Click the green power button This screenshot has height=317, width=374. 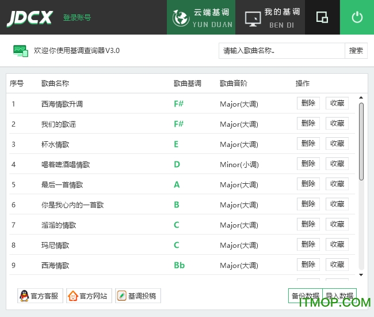tap(357, 17)
